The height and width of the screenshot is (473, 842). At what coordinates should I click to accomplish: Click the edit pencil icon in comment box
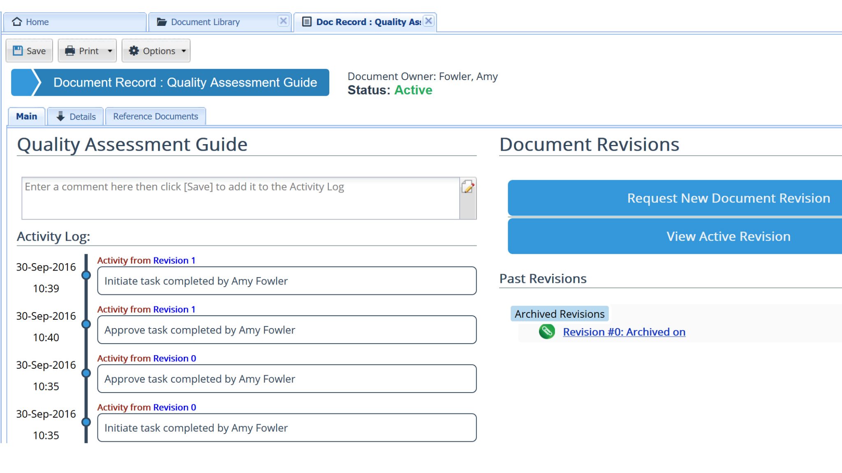(467, 188)
